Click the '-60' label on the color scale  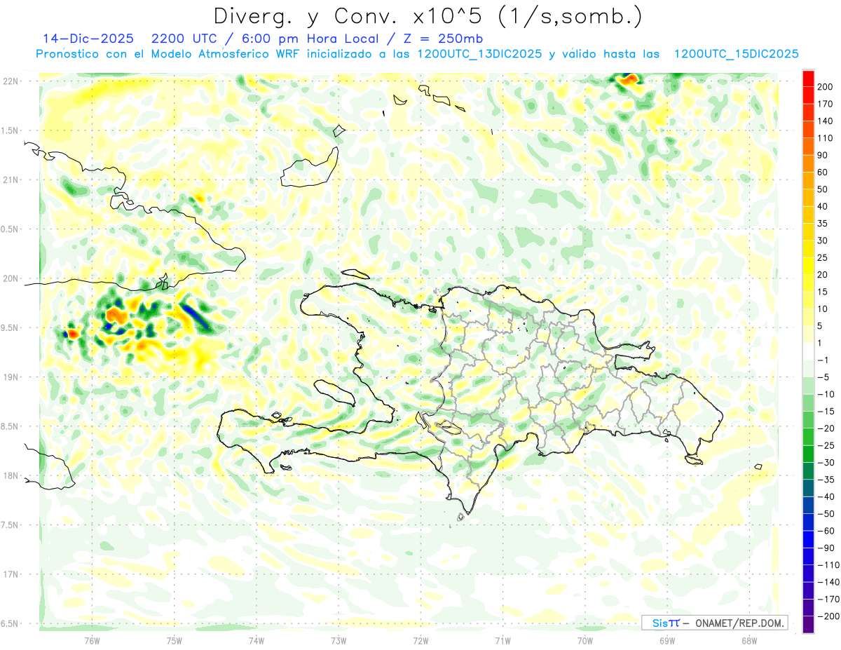coord(827,531)
